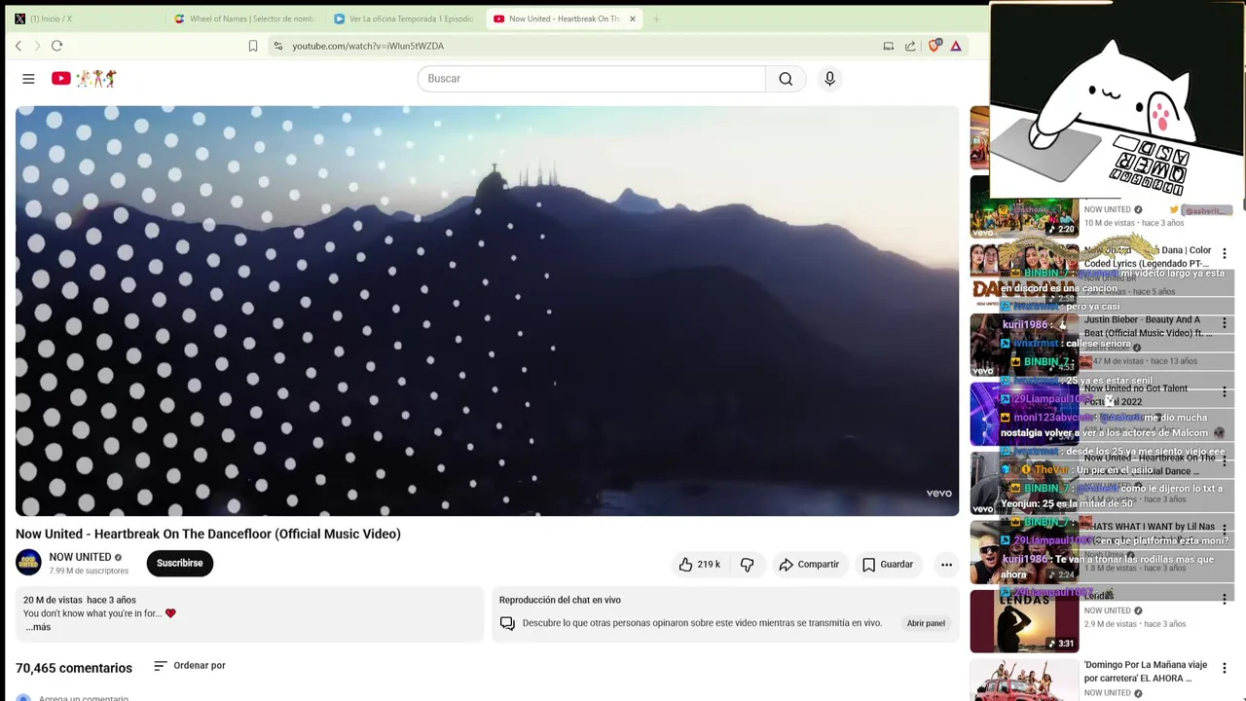Open Justin Bieber Beauty And A Beat video
This screenshot has width=1246, height=701.
point(1149,326)
